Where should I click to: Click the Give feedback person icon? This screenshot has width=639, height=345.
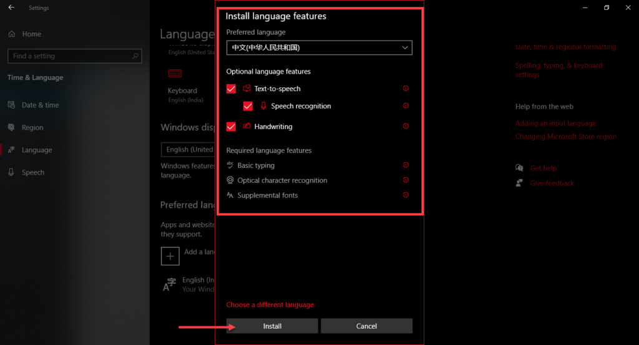click(x=519, y=183)
